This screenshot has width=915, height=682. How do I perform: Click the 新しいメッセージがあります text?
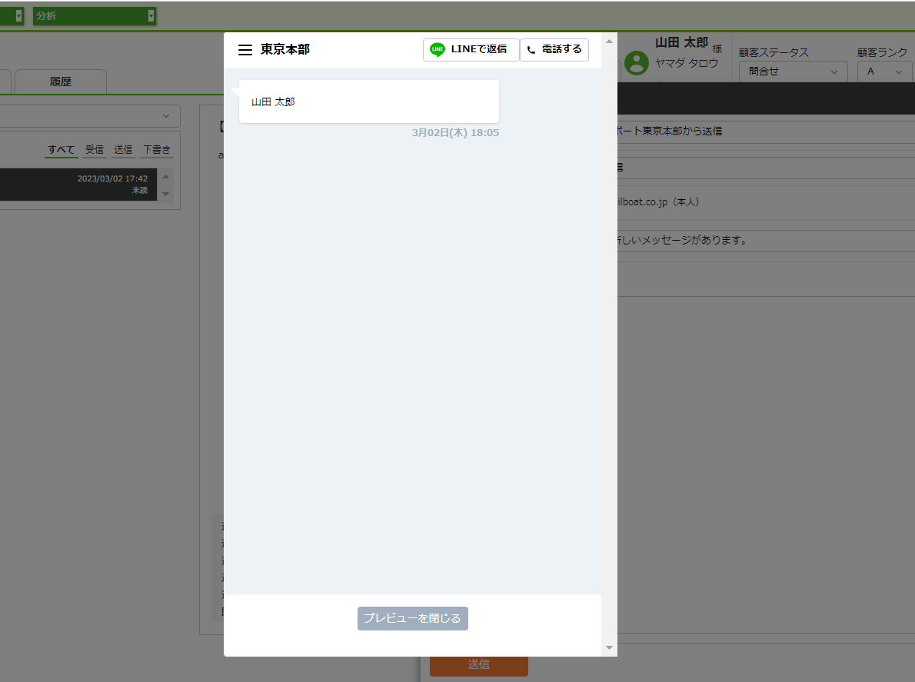681,240
